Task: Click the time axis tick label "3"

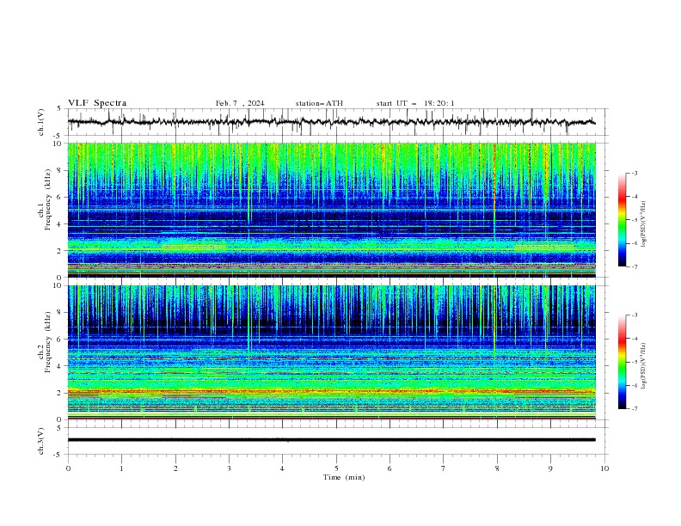Action: (229, 468)
